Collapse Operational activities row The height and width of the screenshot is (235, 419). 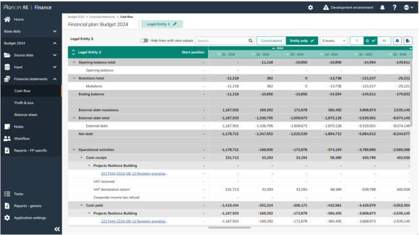pos(74,149)
